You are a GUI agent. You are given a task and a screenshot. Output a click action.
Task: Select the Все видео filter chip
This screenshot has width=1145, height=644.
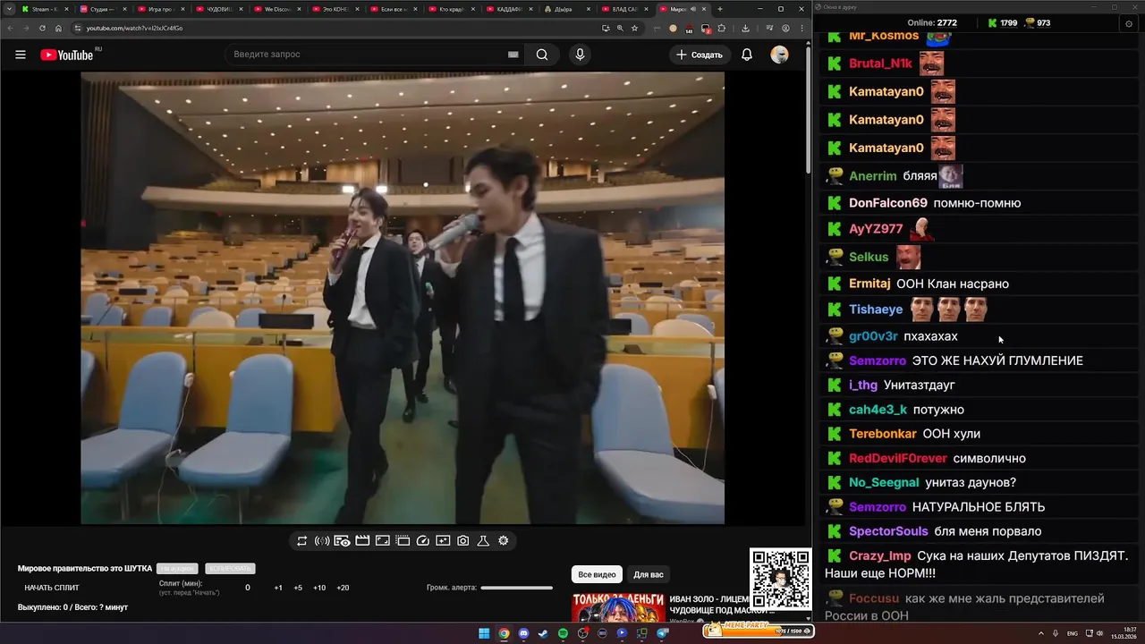pyautogui.click(x=597, y=574)
